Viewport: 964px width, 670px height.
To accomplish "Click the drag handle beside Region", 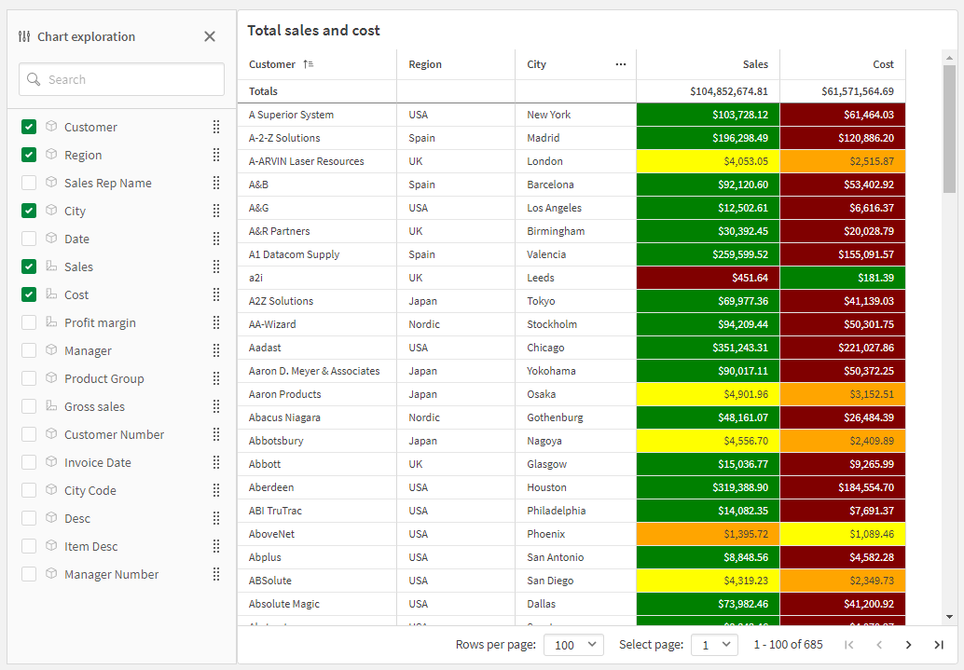I will [215, 155].
